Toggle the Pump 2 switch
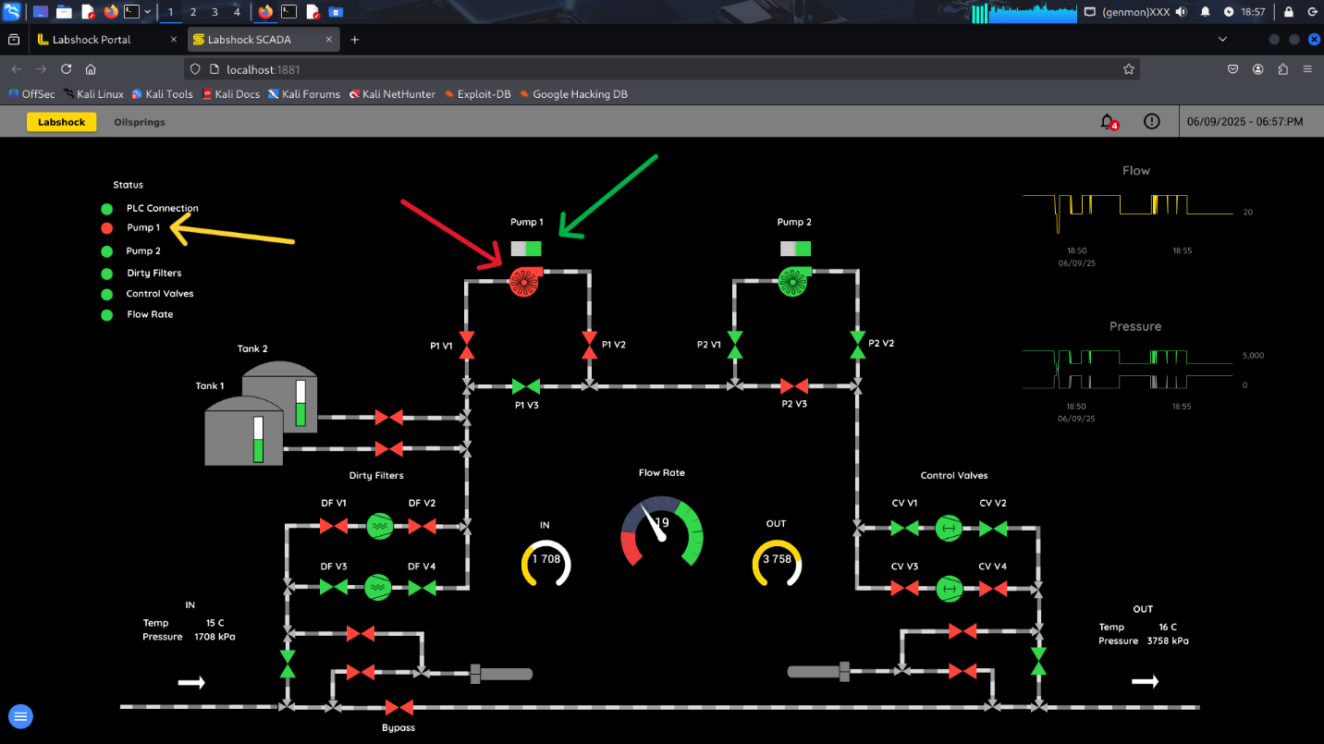Viewport: 1324px width, 744px height. [794, 249]
